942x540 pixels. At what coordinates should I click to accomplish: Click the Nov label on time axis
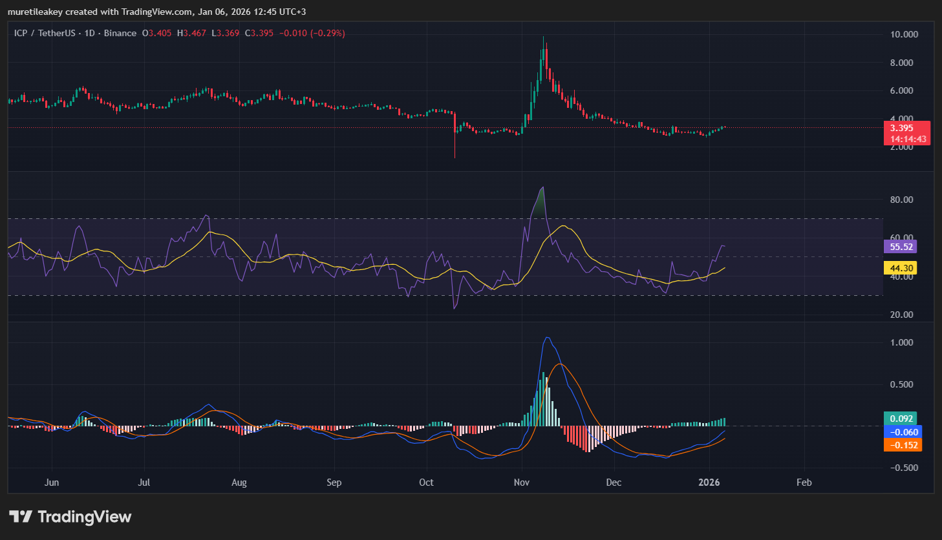(x=521, y=483)
